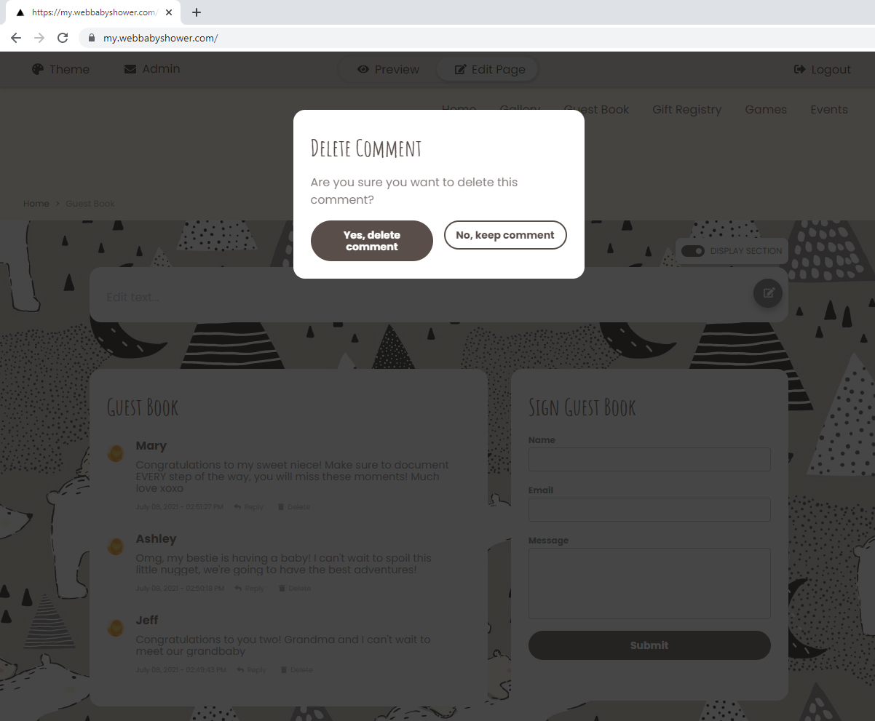Screen dimensions: 875x721
Task: Click the Admin envelope icon
Action: click(x=130, y=69)
